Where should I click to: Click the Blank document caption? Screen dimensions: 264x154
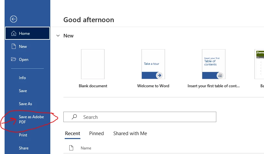point(93,86)
